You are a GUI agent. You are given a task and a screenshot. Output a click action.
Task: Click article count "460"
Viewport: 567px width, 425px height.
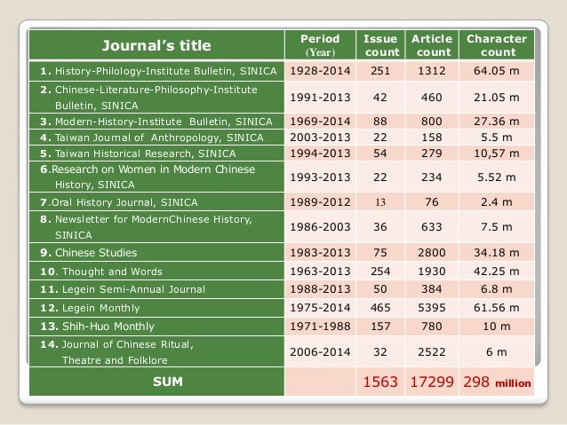(432, 98)
